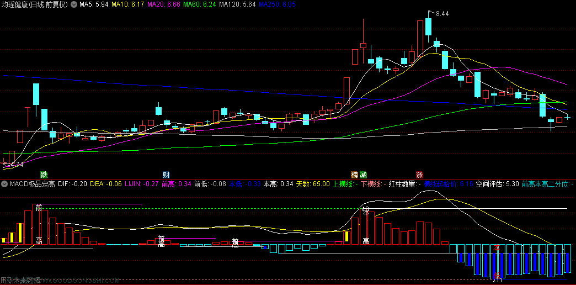Select the yellow MA10: 6.17 label
The width and height of the screenshot is (576, 285).
tap(128, 5)
